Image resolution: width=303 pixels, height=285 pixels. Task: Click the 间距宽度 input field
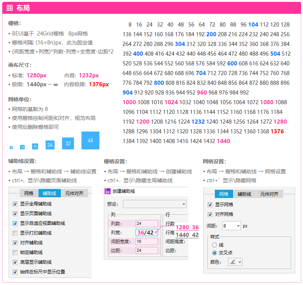147,242
